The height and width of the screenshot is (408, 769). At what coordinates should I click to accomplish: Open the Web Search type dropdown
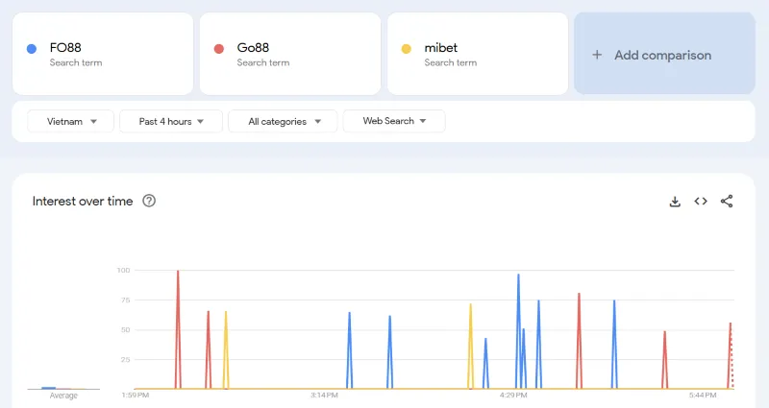394,121
